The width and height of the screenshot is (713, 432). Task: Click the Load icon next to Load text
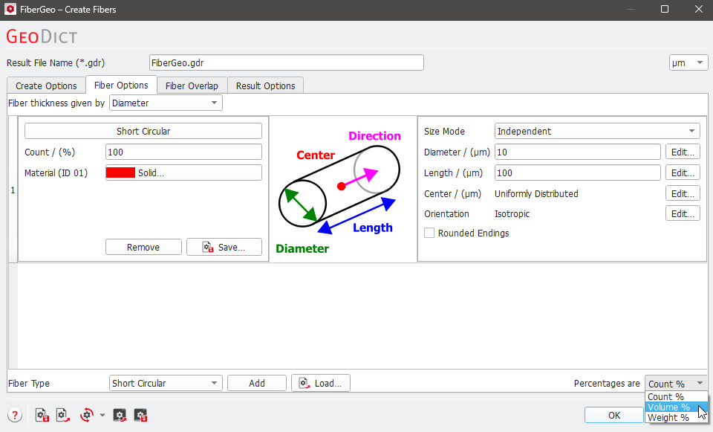[304, 382]
